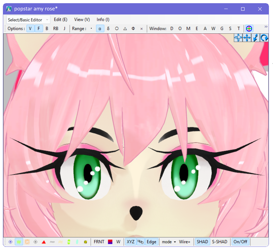Select the square box range mode
This screenshot has width=273, height=250.
[100, 28]
